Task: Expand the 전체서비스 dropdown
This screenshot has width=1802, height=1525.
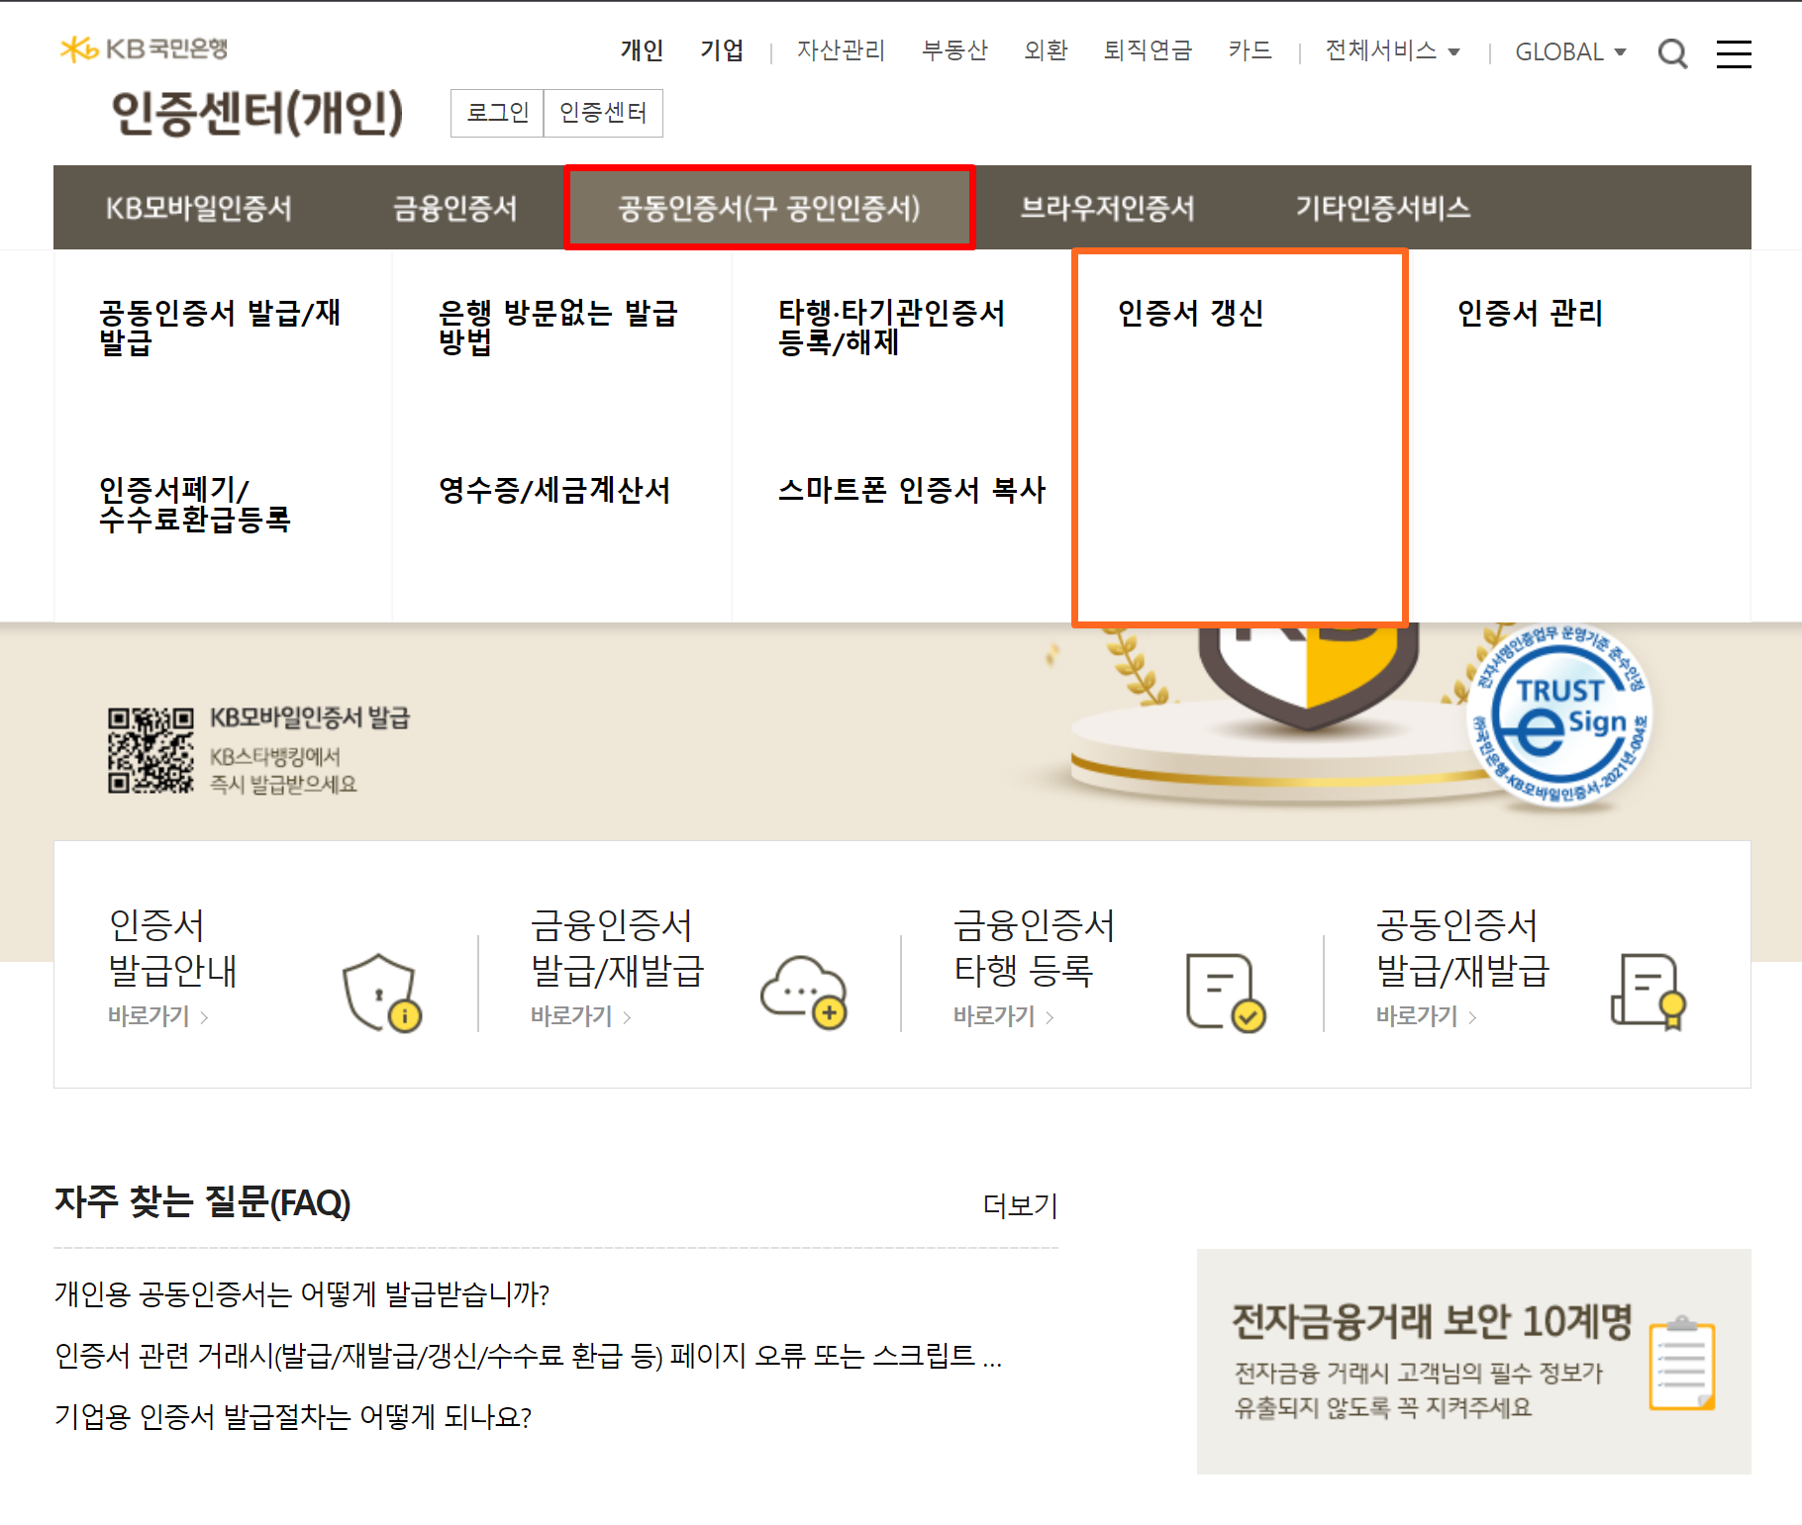Action: 1392,50
